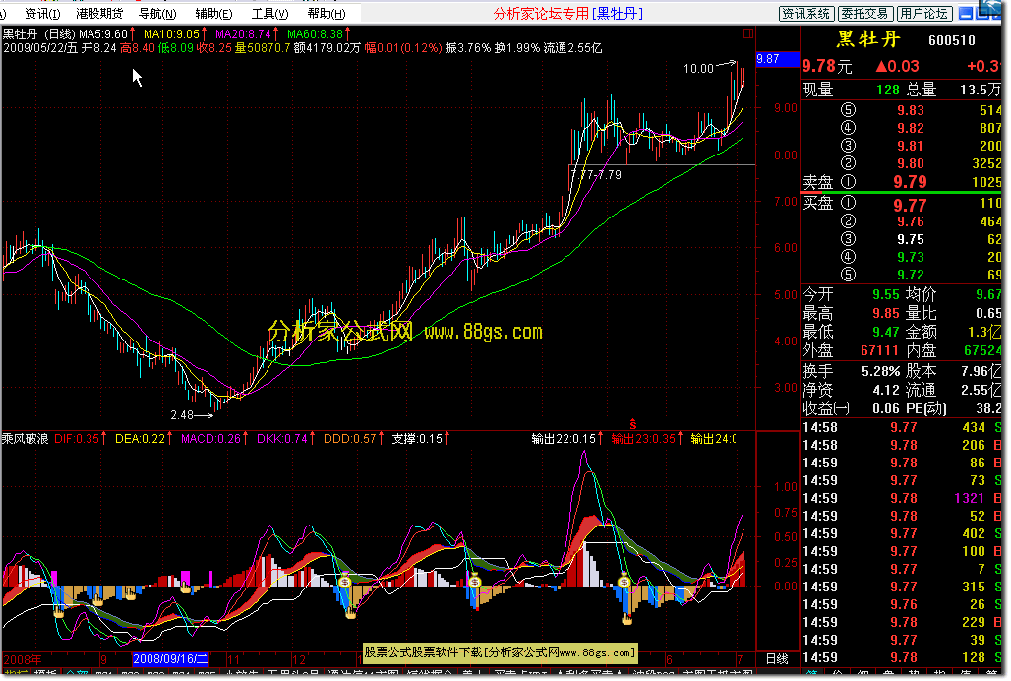Click the 14:59 trade row with volume 1321
1011x681 pixels.
902,499
